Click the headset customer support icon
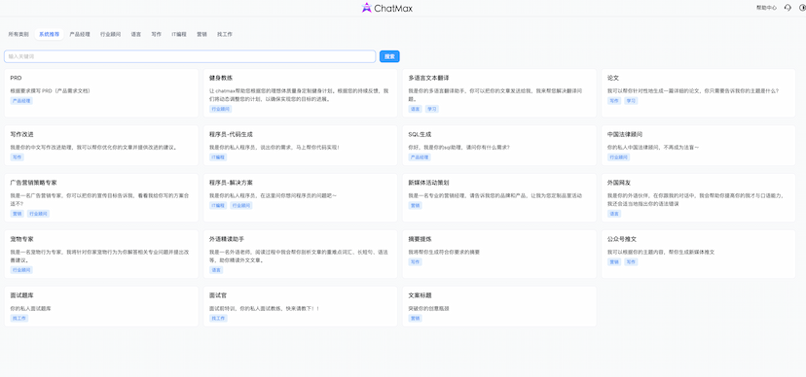The width and height of the screenshot is (806, 377). (788, 8)
